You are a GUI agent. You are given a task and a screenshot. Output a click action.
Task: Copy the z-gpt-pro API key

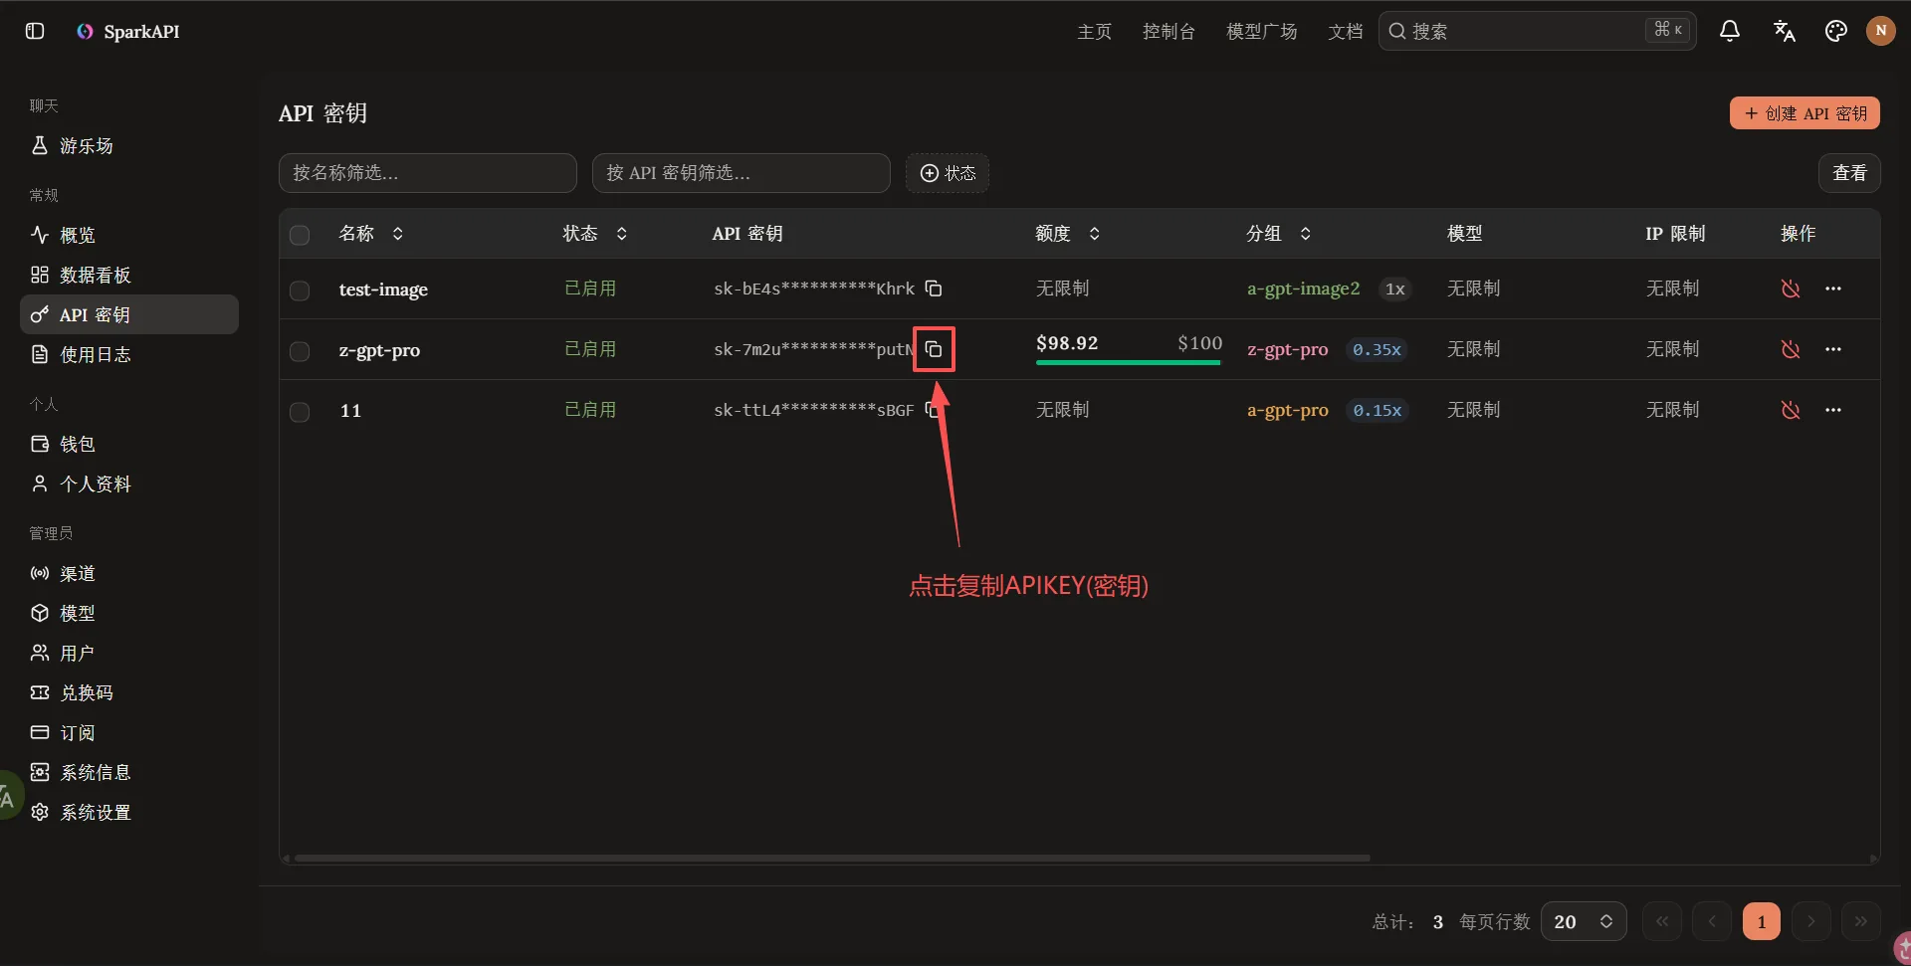pos(934,349)
